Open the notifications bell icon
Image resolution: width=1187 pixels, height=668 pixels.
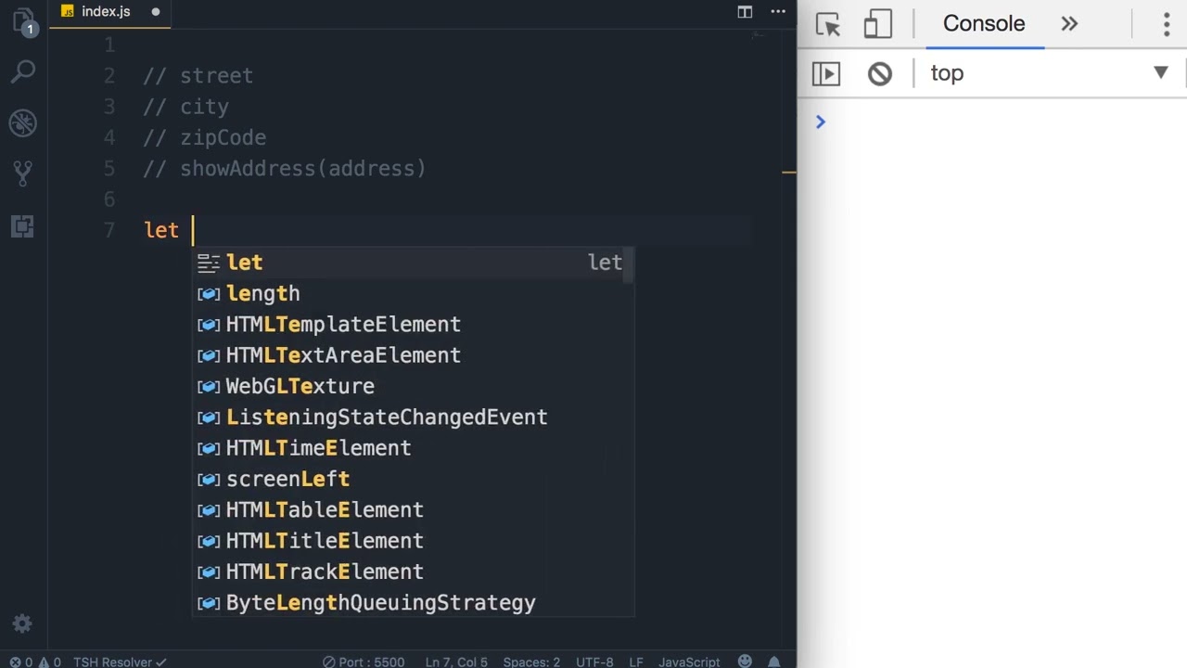[773, 662]
